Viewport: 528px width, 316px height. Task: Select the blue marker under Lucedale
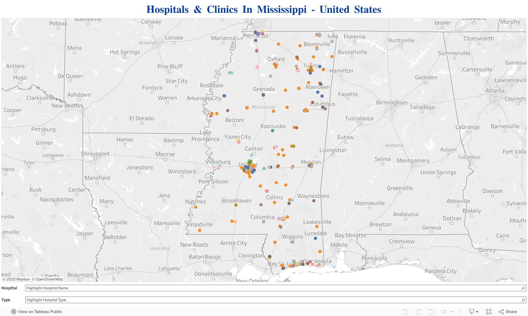pyautogui.click(x=315, y=238)
